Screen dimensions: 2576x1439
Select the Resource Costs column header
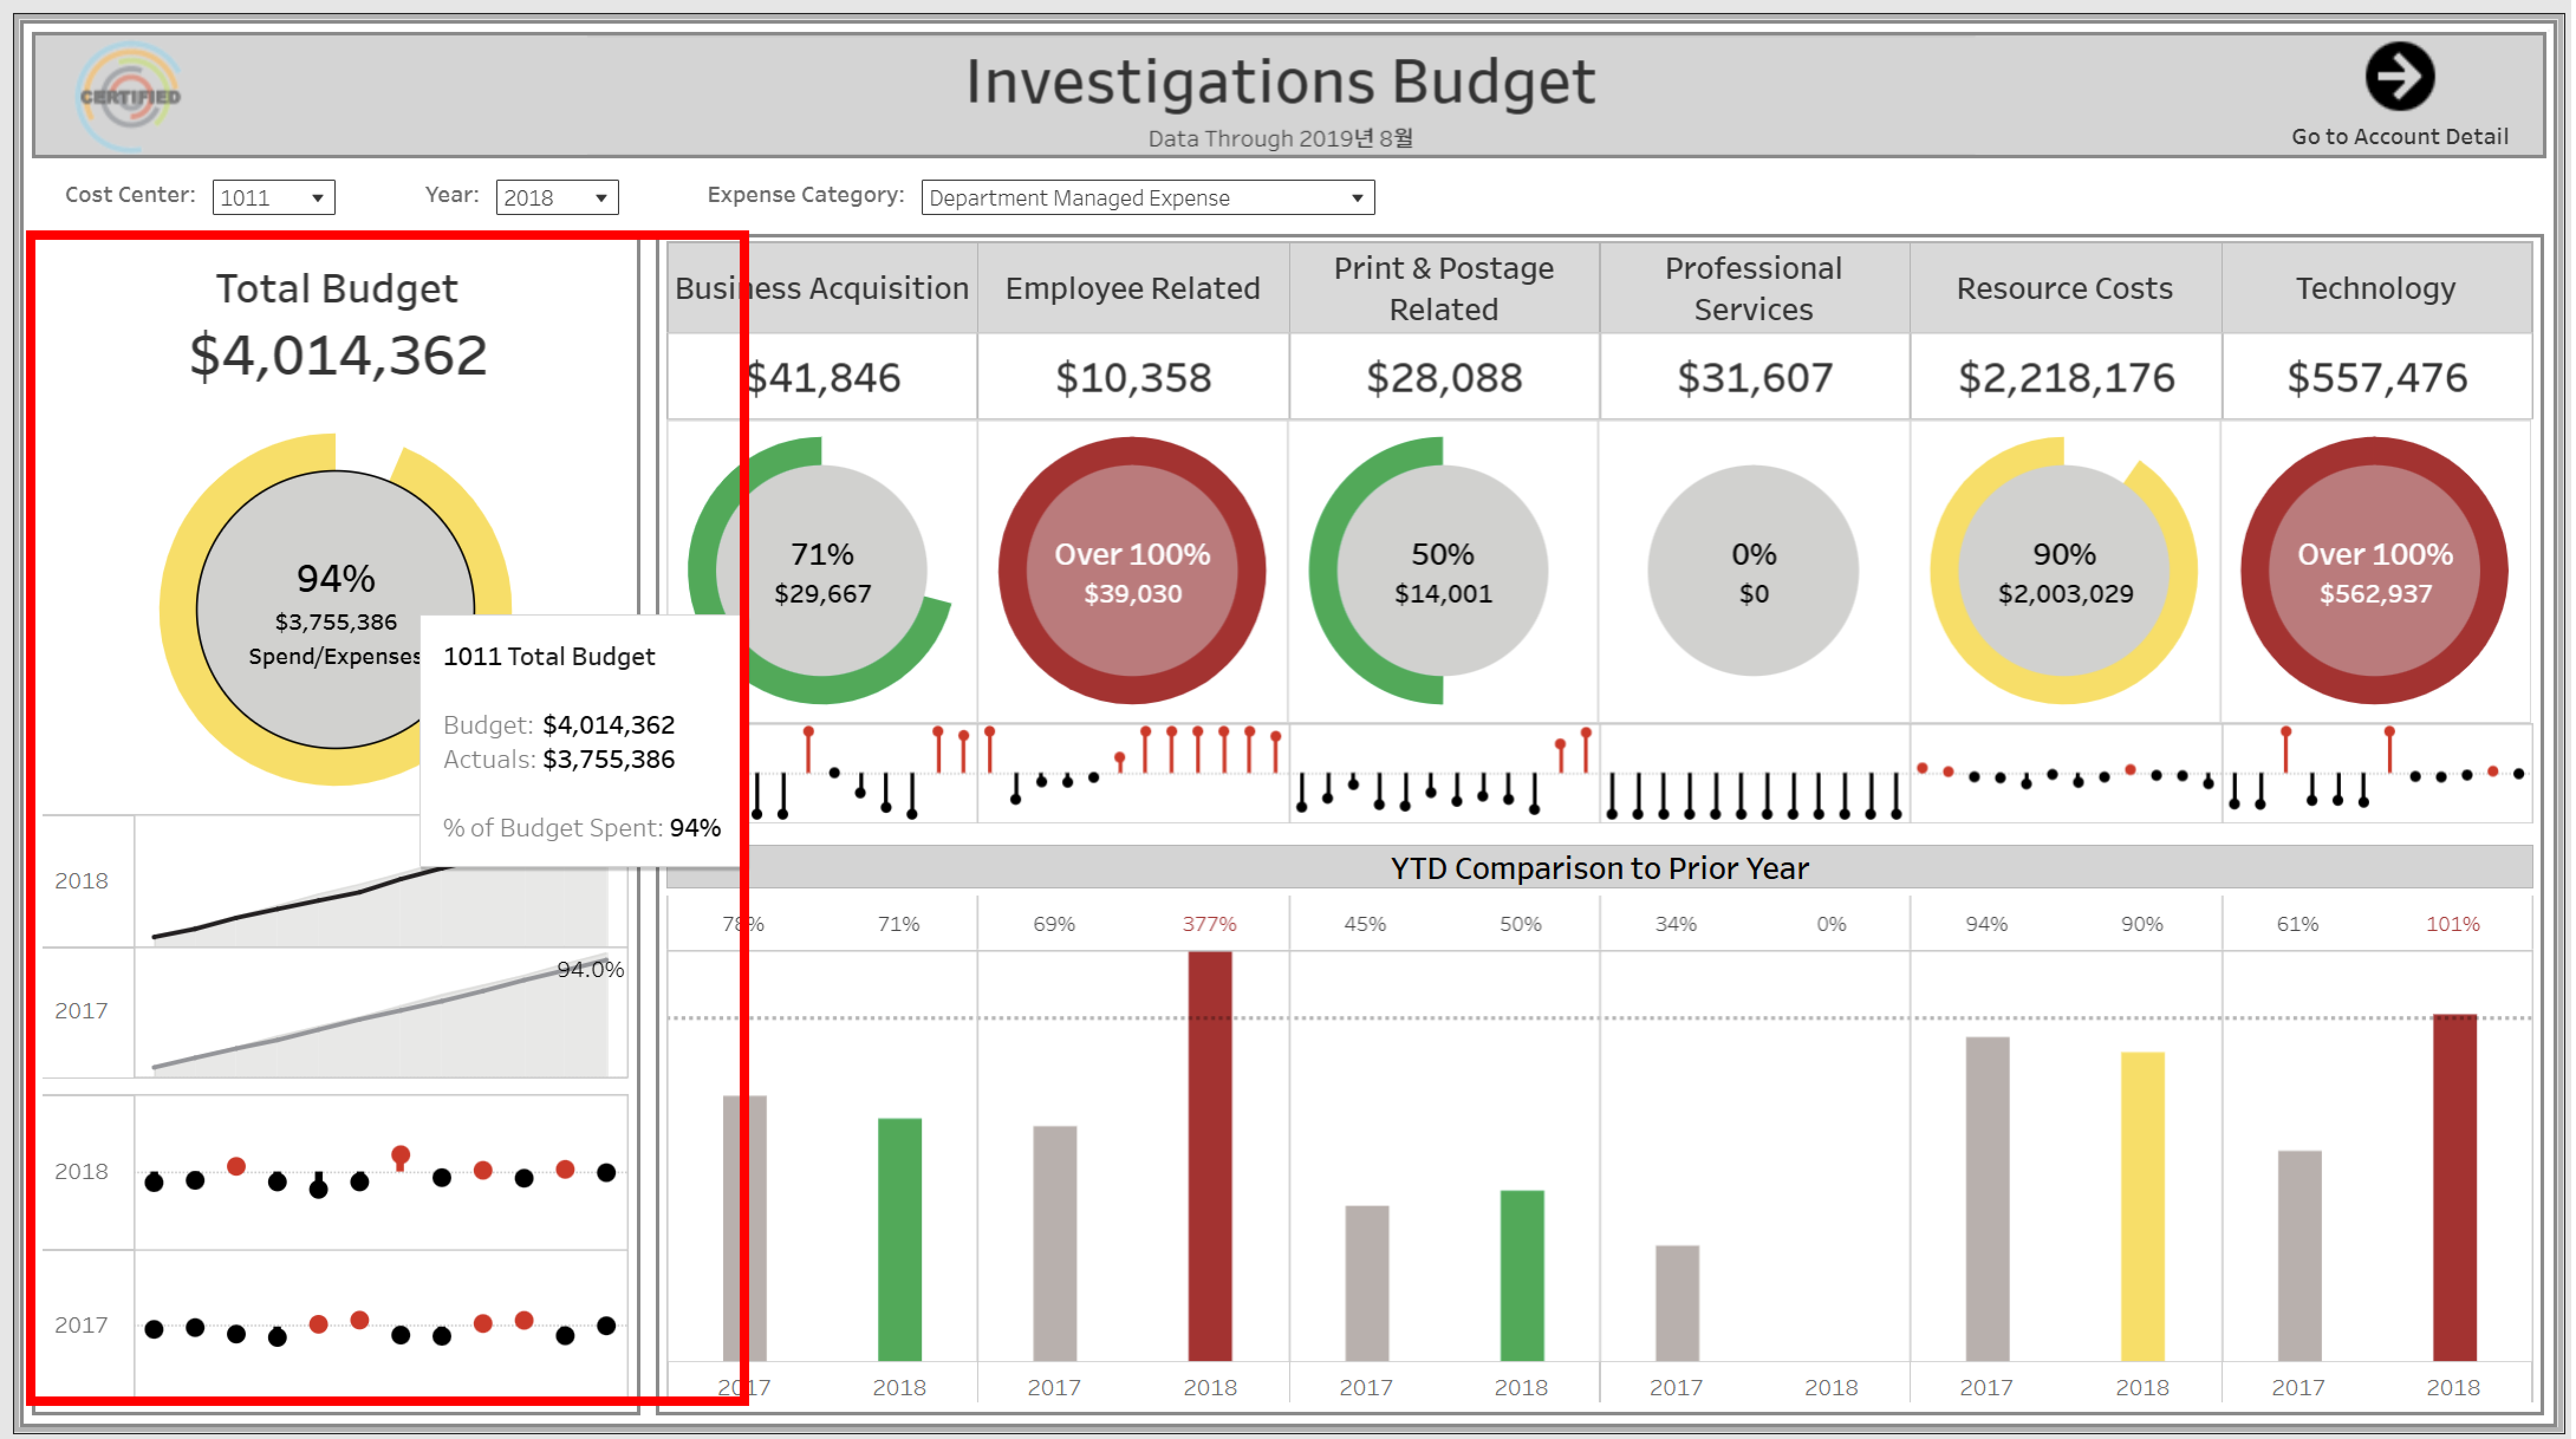click(2064, 288)
